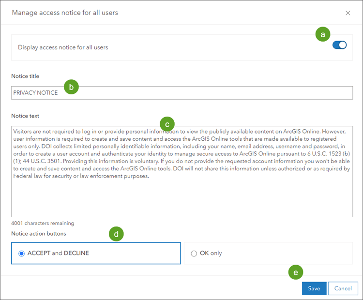363x300 pixels.
Task: Choose the OK only radio option
Action: coord(194,253)
